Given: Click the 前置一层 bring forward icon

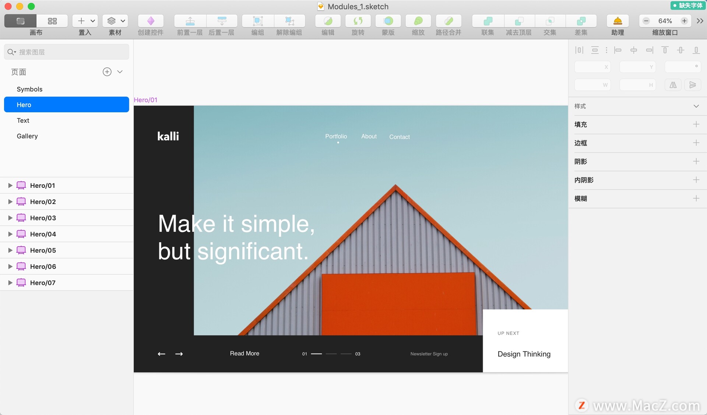Looking at the screenshot, I should pos(190,21).
